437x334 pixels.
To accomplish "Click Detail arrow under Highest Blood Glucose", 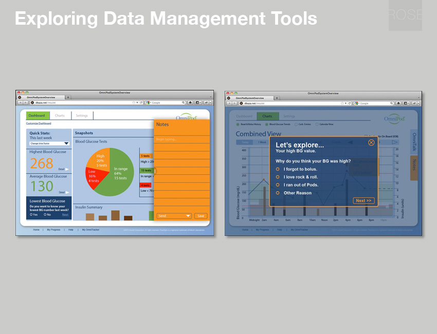I will (x=67, y=169).
